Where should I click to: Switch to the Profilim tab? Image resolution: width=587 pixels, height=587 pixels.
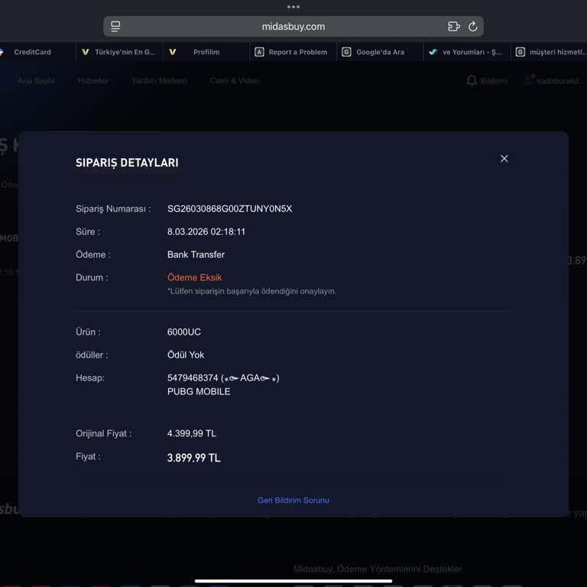206,52
